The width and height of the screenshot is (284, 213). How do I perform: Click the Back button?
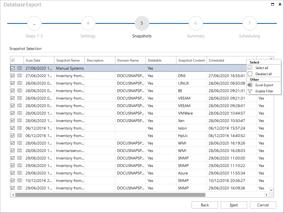click(x=205, y=205)
